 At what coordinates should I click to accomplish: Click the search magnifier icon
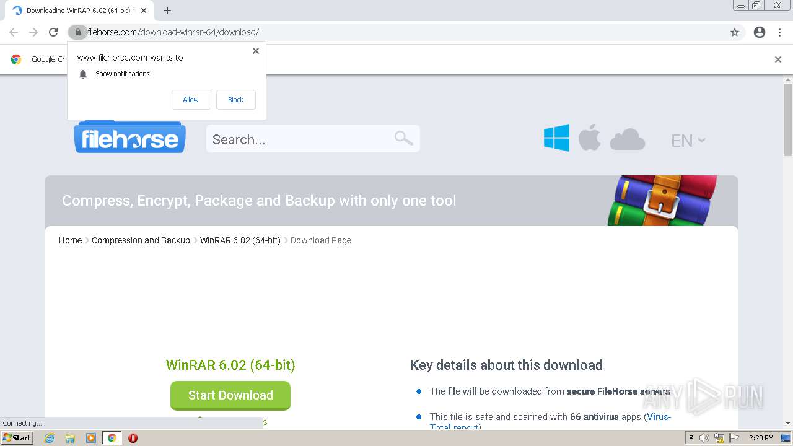pos(403,138)
